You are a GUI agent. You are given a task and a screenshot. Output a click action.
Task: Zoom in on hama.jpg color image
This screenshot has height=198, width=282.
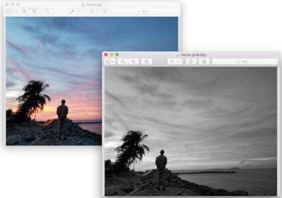[34, 11]
